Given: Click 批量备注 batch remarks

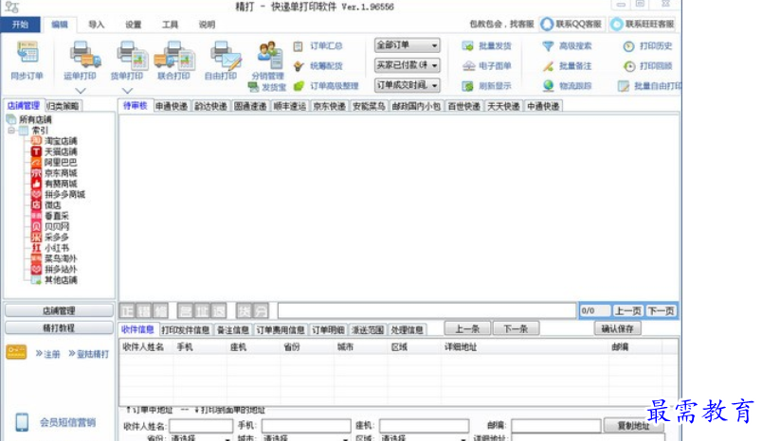Looking at the screenshot, I should (567, 66).
